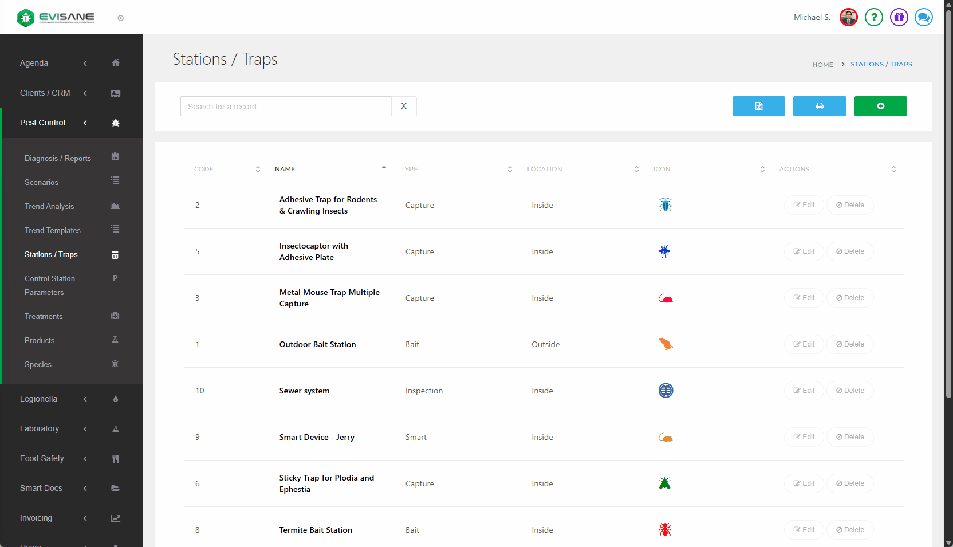Click blue mosquito icon in Insectocaptor row
The height and width of the screenshot is (547, 953).
[x=664, y=251]
